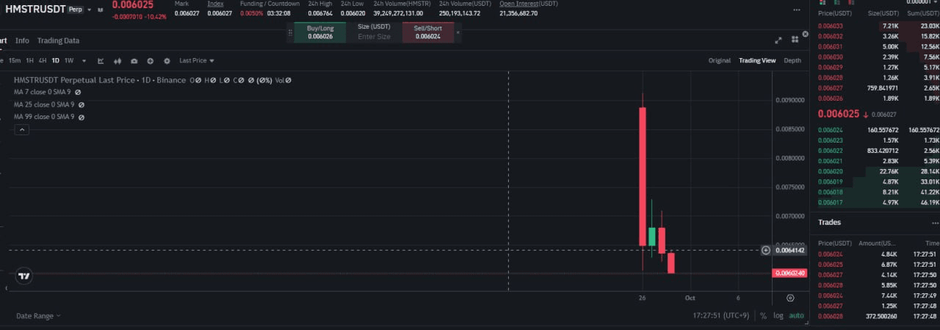Click the Oct label on time axis
Image resolution: width=940 pixels, height=330 pixels.
[690, 298]
